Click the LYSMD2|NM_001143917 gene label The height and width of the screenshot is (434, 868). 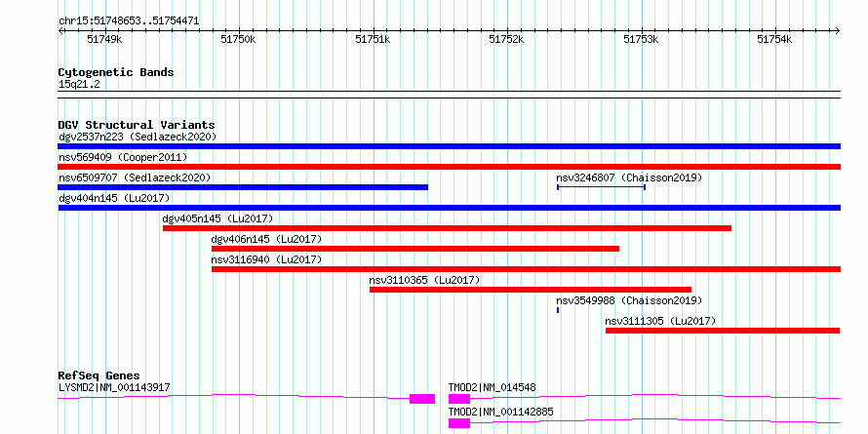114,387
